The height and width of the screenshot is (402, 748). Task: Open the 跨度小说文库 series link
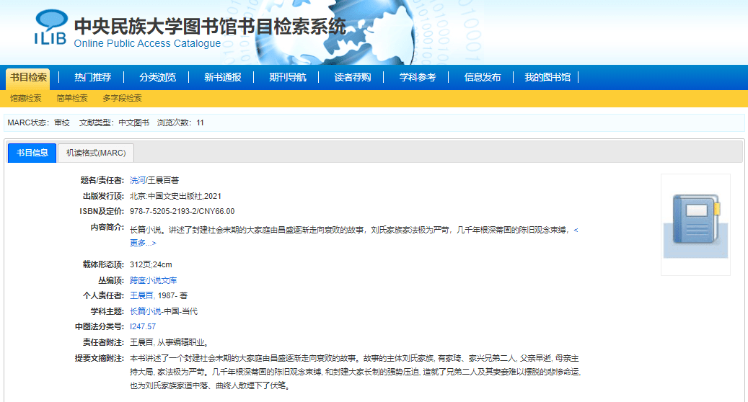tap(153, 280)
